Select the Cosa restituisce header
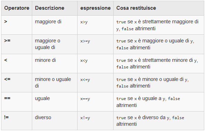The height and width of the screenshot is (132, 206). (159, 8)
